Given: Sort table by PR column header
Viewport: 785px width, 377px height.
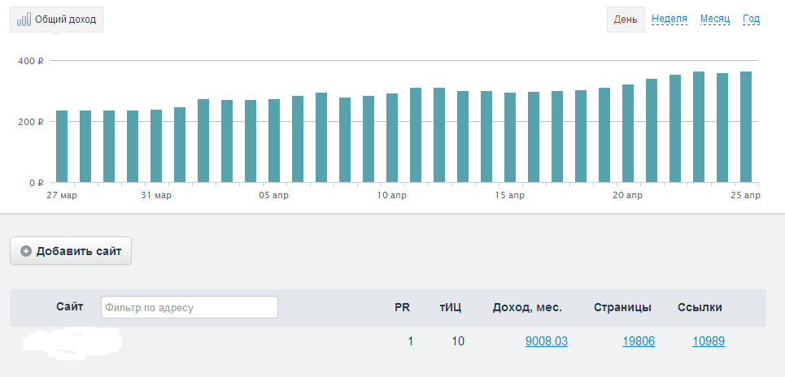Looking at the screenshot, I should [402, 307].
